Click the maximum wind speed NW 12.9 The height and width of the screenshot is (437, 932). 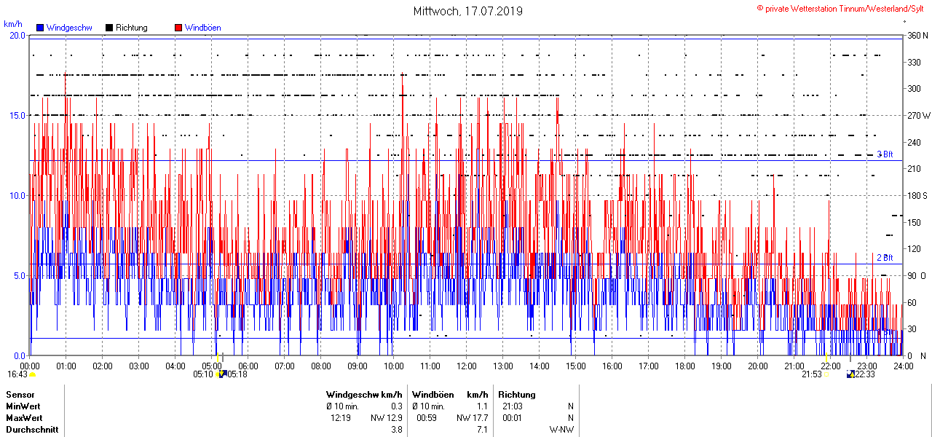pyautogui.click(x=387, y=418)
